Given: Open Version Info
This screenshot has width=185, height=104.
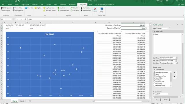Looking at the screenshot, I should coord(17,8).
